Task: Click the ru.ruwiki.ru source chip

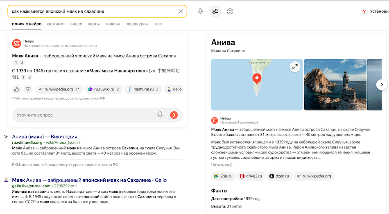Action: tap(104, 89)
